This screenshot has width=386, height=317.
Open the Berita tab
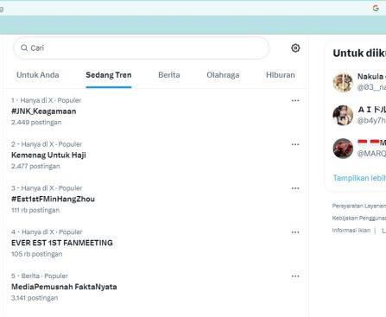[x=169, y=75]
